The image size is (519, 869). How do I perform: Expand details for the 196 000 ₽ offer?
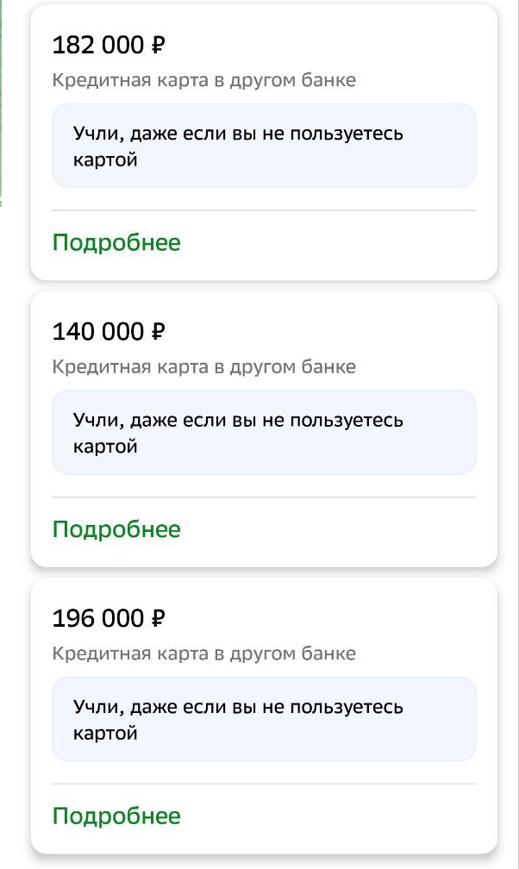[x=116, y=815]
